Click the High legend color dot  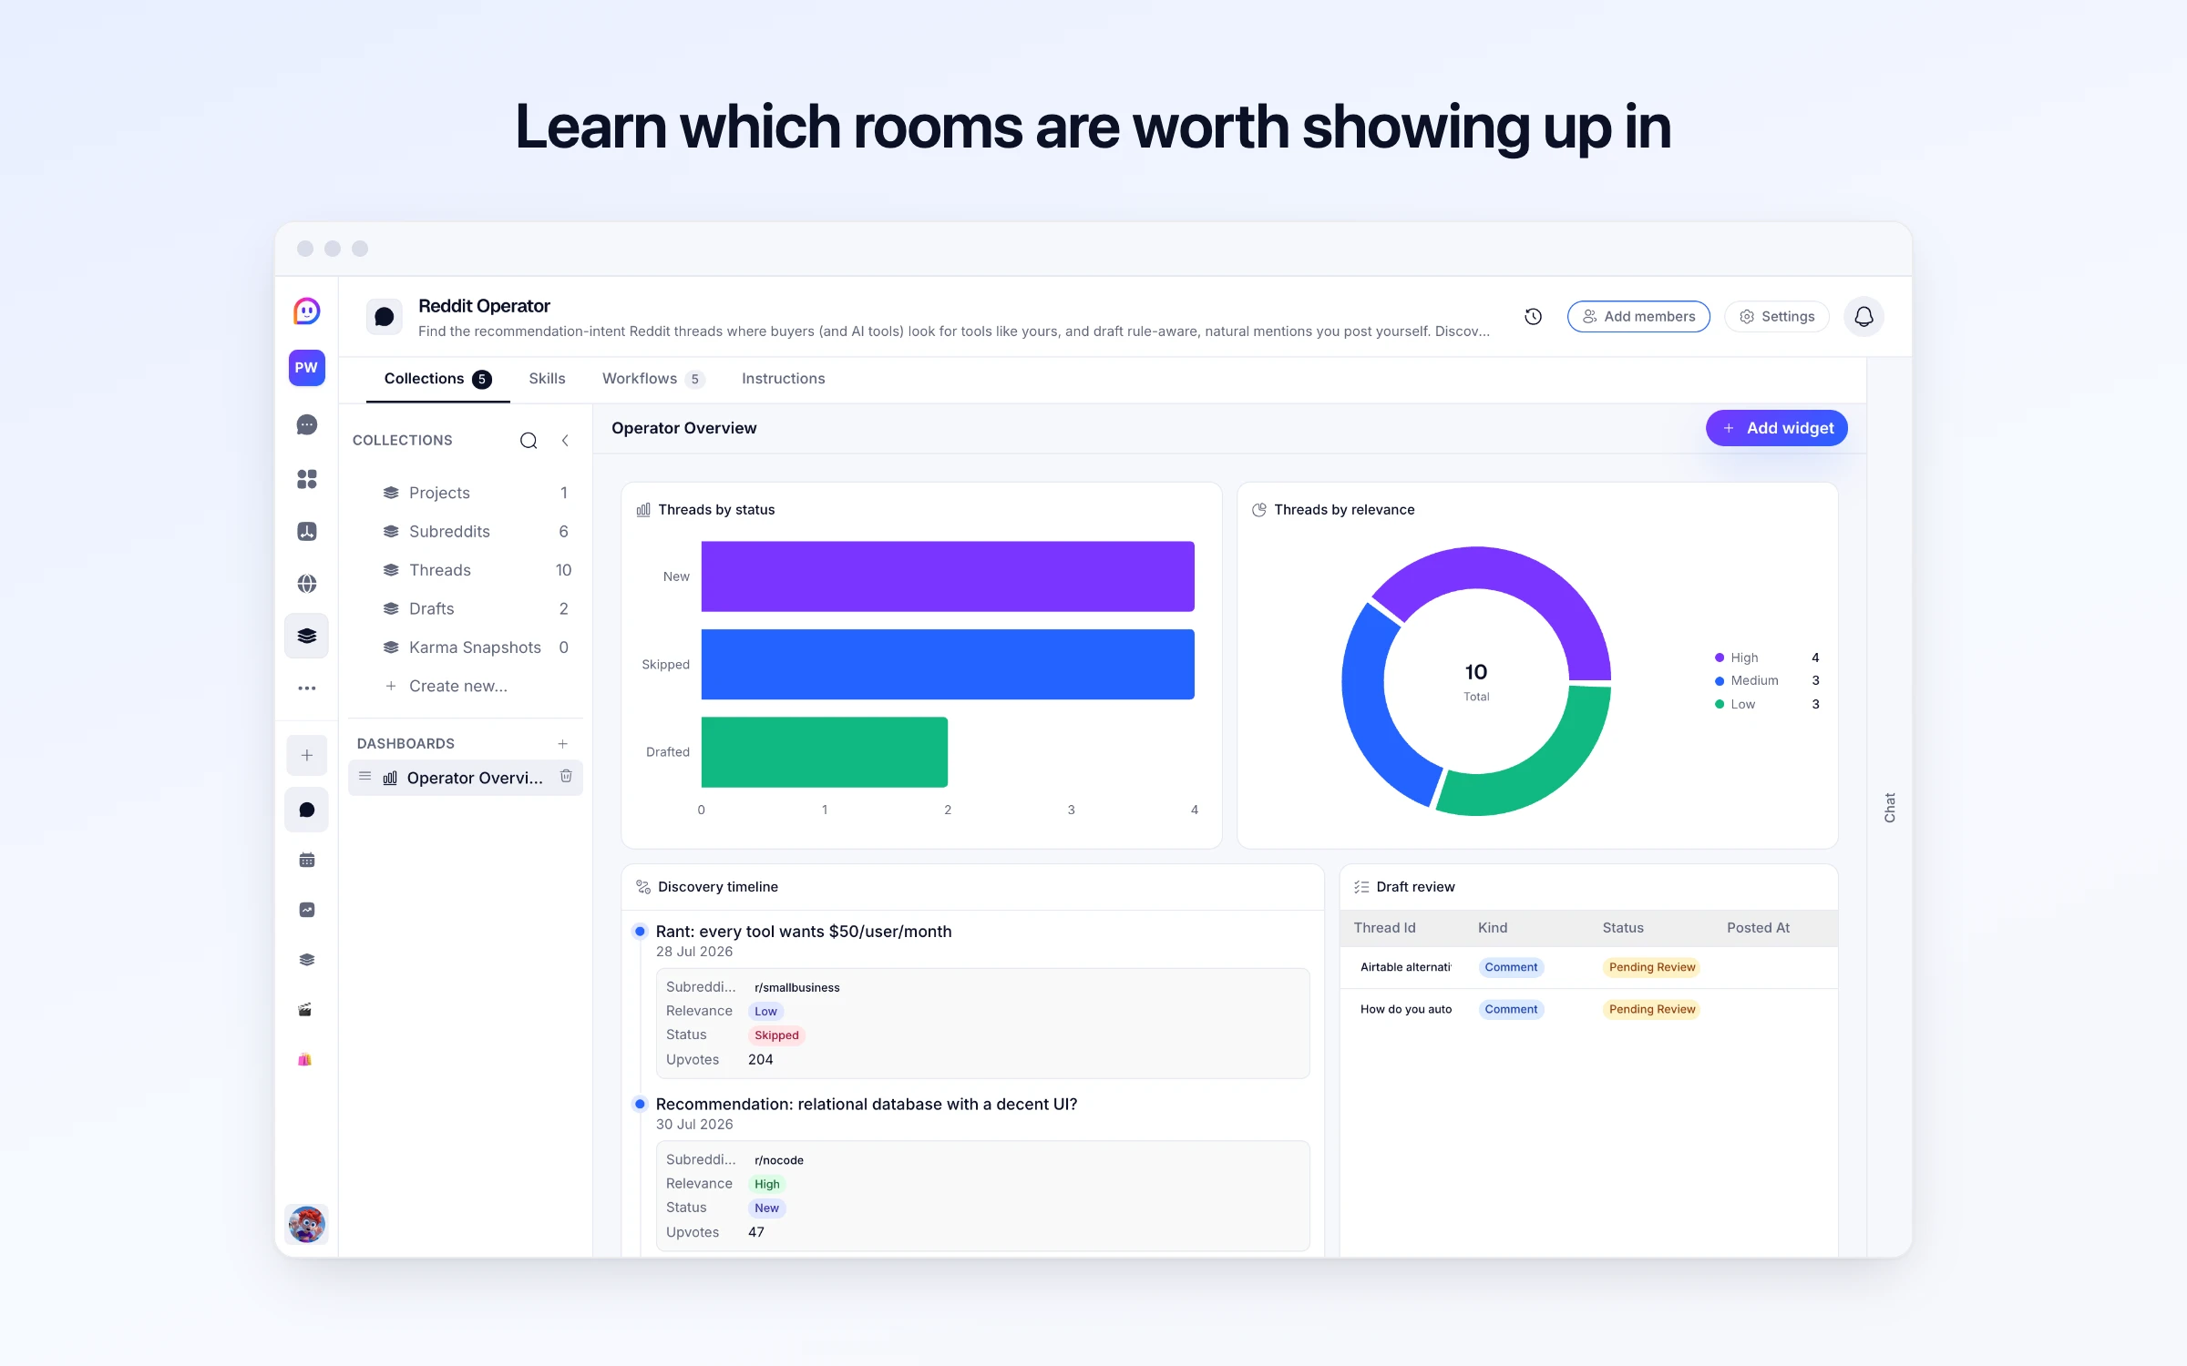pyautogui.click(x=1720, y=658)
